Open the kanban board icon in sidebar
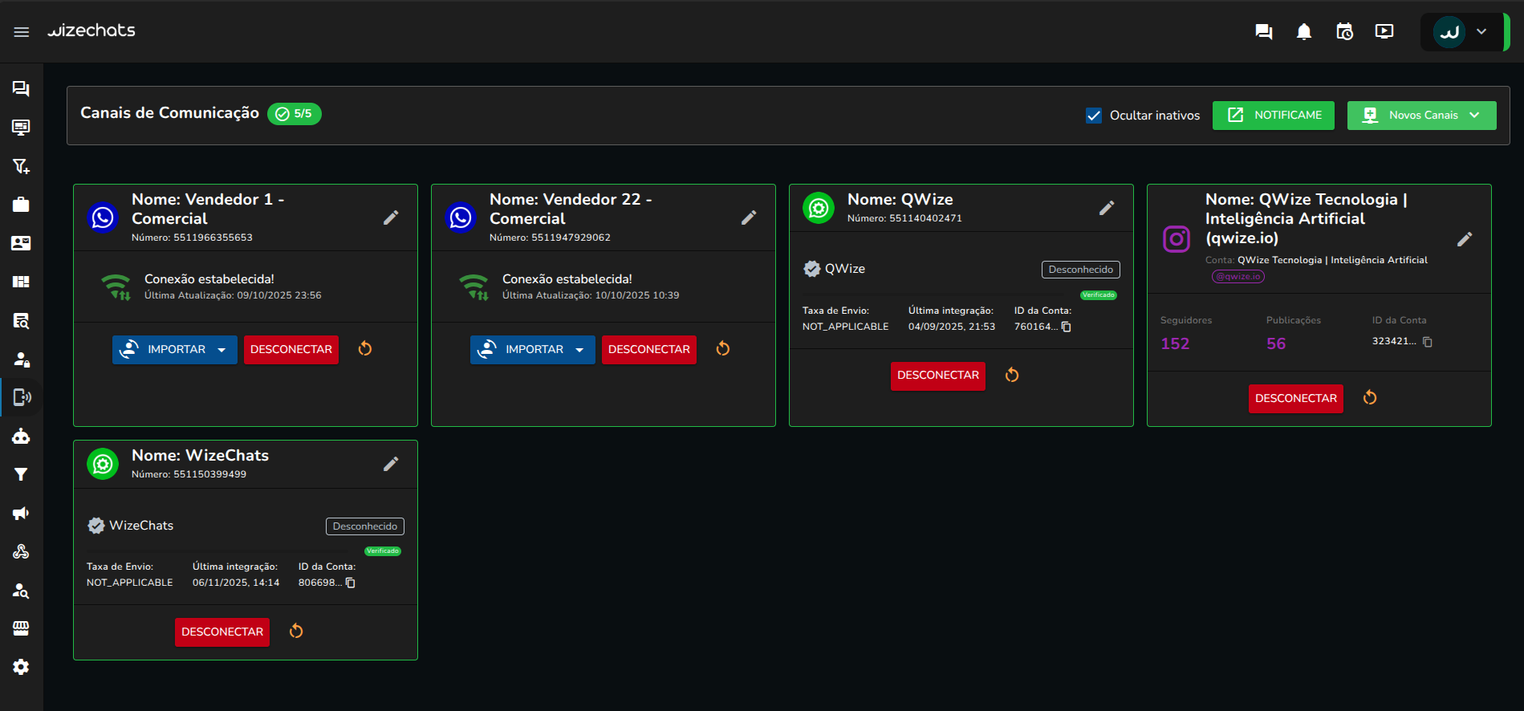The width and height of the screenshot is (1524, 711). [x=22, y=282]
